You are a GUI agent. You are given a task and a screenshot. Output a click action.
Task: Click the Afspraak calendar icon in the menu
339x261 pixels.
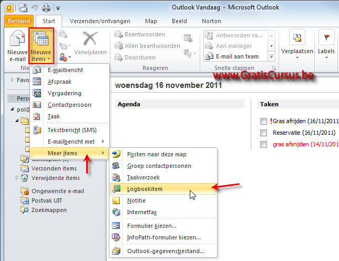pyautogui.click(x=37, y=82)
